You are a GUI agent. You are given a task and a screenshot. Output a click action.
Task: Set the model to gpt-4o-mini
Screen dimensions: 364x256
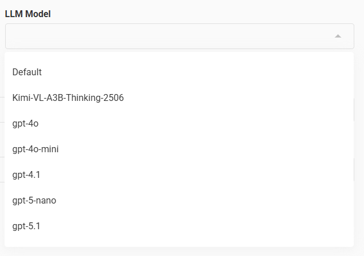pyautogui.click(x=35, y=149)
